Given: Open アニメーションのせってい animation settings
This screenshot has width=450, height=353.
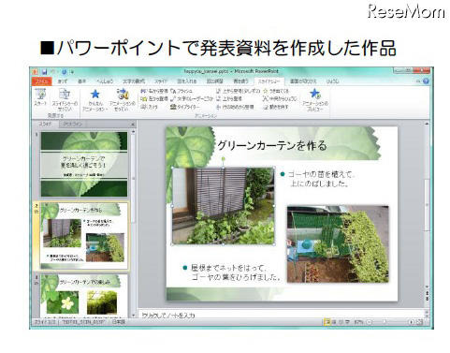Looking at the screenshot, I should point(123,99).
